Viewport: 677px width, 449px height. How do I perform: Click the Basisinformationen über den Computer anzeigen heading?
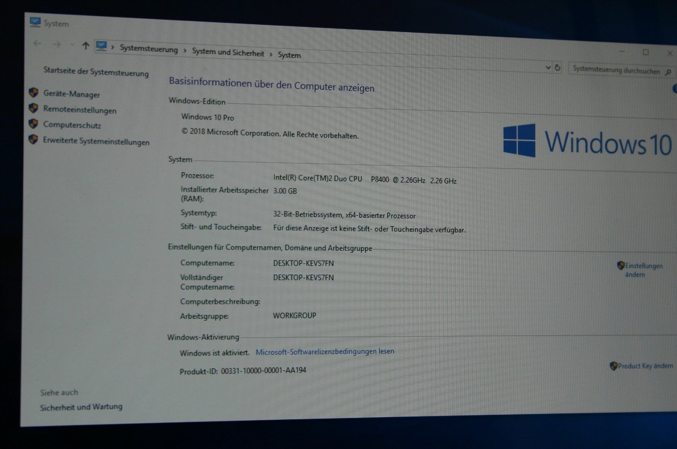[x=272, y=85]
